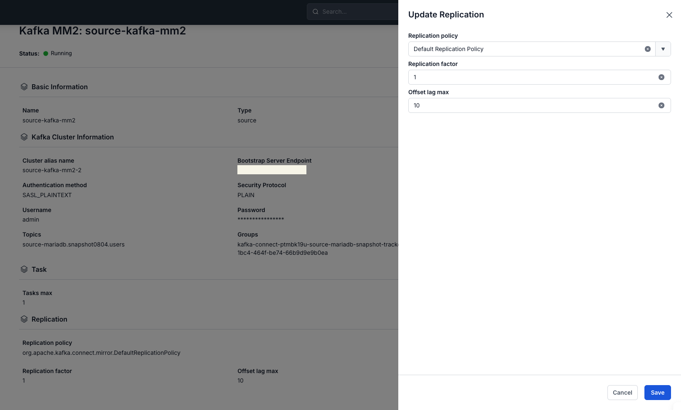681x410 pixels.
Task: Click the groups value starting kafka-connect-ptmbk19u
Action: [318, 249]
